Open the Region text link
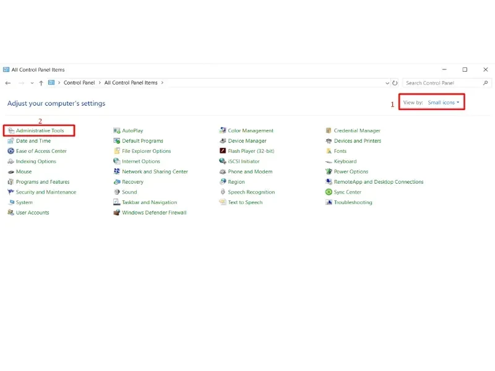The image size is (495, 371). click(x=236, y=182)
